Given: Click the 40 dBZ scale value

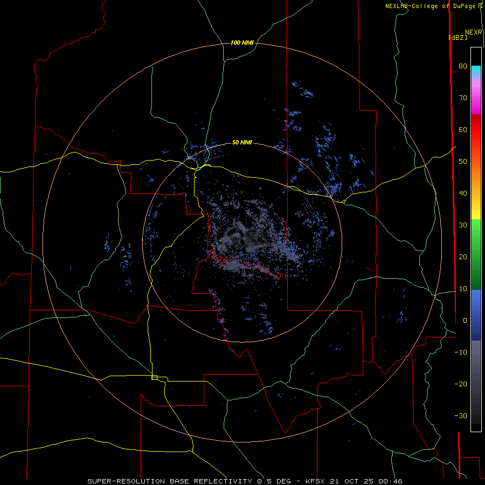Looking at the screenshot, I should click(x=463, y=193).
